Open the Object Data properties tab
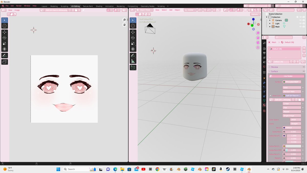The height and width of the screenshot is (173, 307). tap(264, 100)
